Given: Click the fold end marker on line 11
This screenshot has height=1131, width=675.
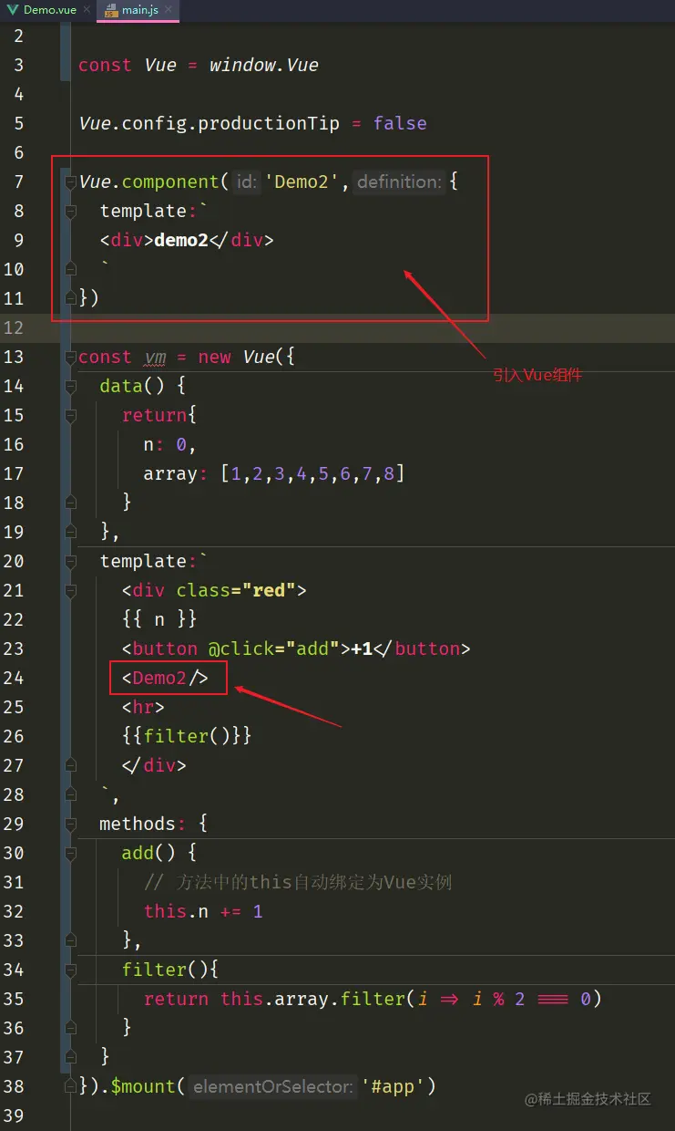Looking at the screenshot, I should click(x=71, y=298).
